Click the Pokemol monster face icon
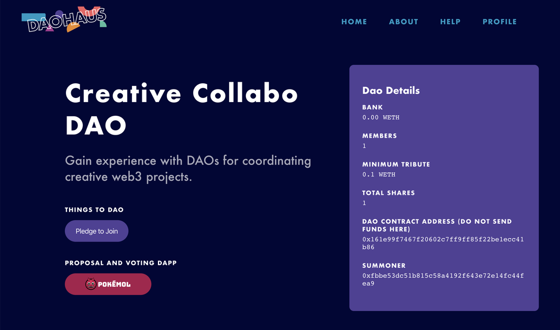560x330 pixels. pyautogui.click(x=91, y=284)
